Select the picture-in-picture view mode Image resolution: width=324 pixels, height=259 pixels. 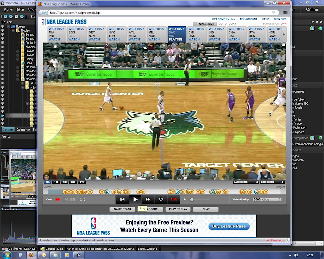coord(65,199)
